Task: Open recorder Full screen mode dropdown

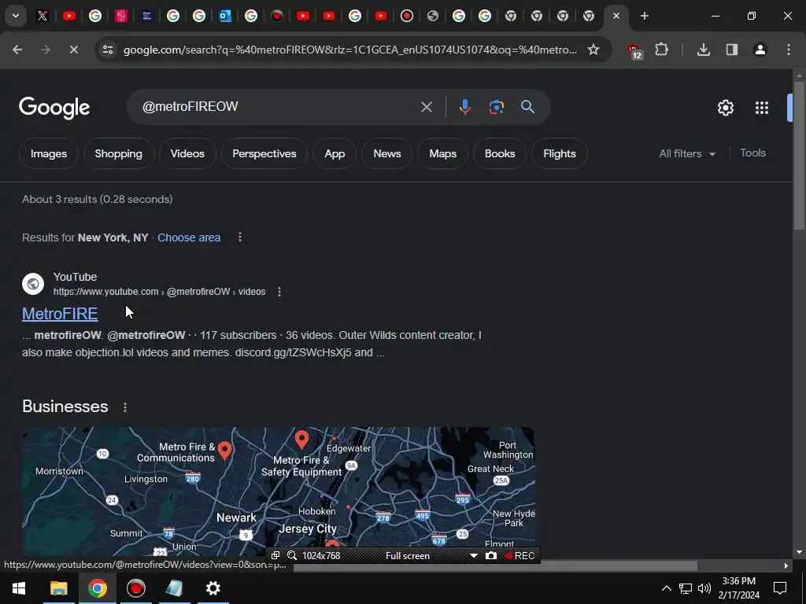Action: click(x=473, y=556)
